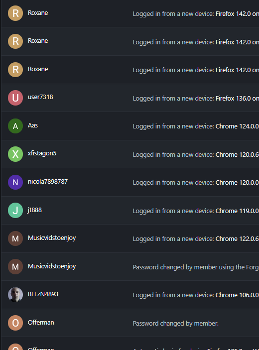Click Offerman name next to 'Password changed by member.'

[x=41, y=323]
